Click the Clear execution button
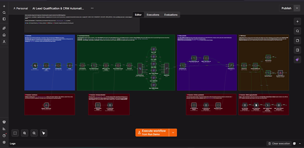This screenshot has height=148, width=304. coord(279,144)
